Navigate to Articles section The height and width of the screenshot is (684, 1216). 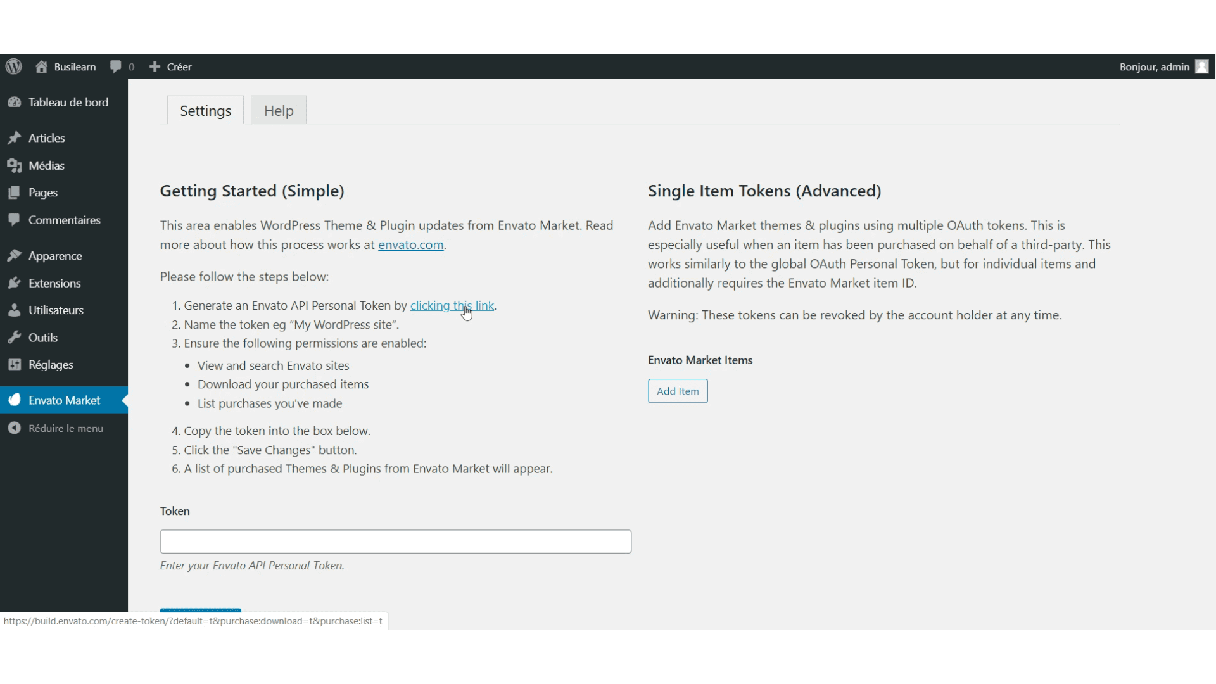click(x=46, y=138)
